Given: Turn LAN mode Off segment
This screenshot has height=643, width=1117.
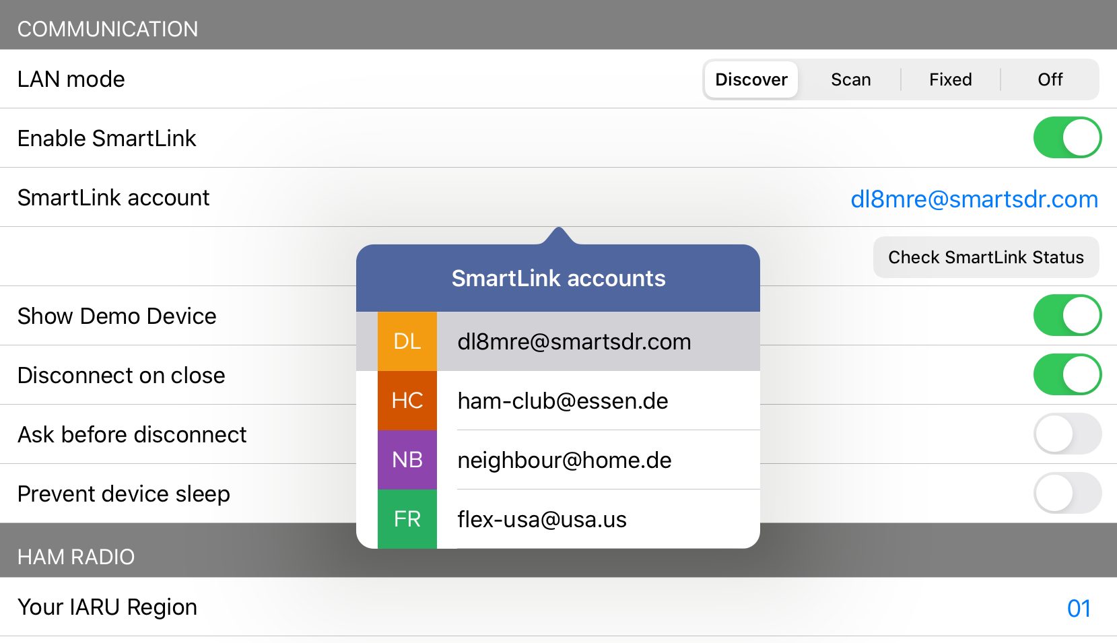Looking at the screenshot, I should point(1050,79).
